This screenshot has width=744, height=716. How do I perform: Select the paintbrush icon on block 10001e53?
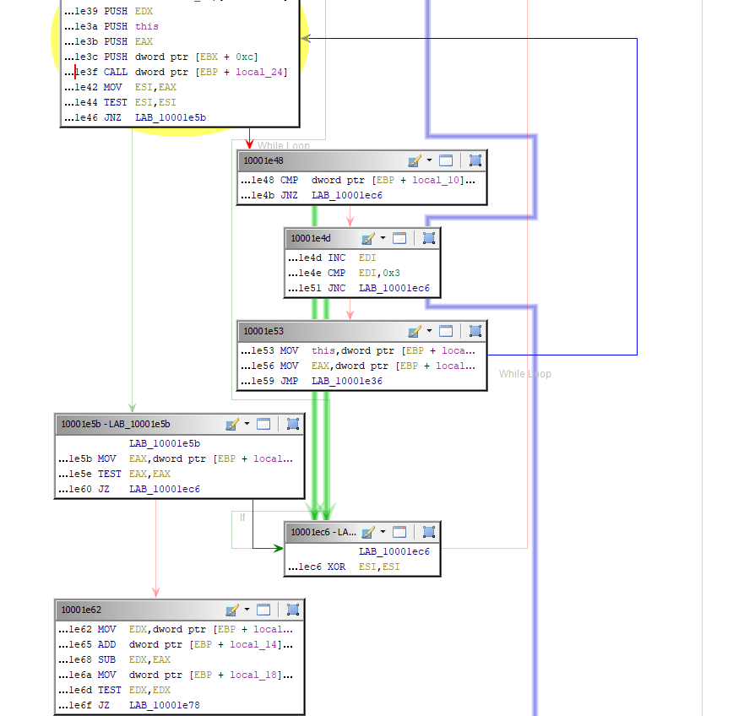(412, 330)
